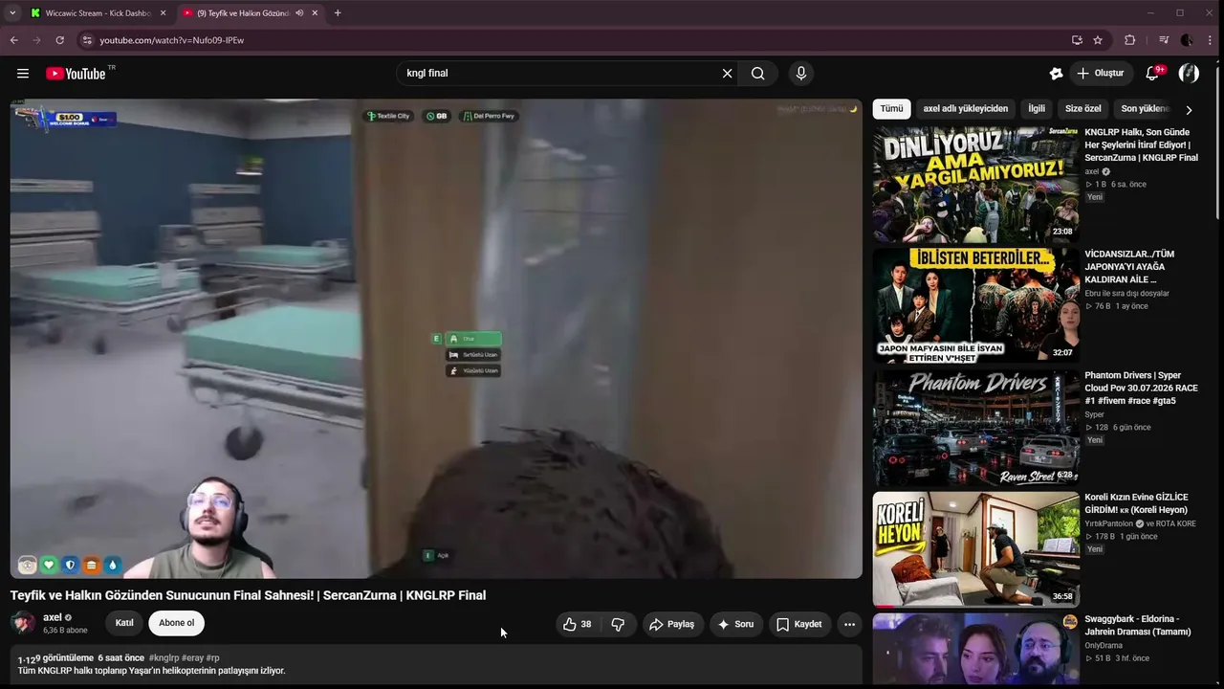Open title "KNGLRP Halkı, Son Günde Her Şeylerini"

pos(1141,144)
